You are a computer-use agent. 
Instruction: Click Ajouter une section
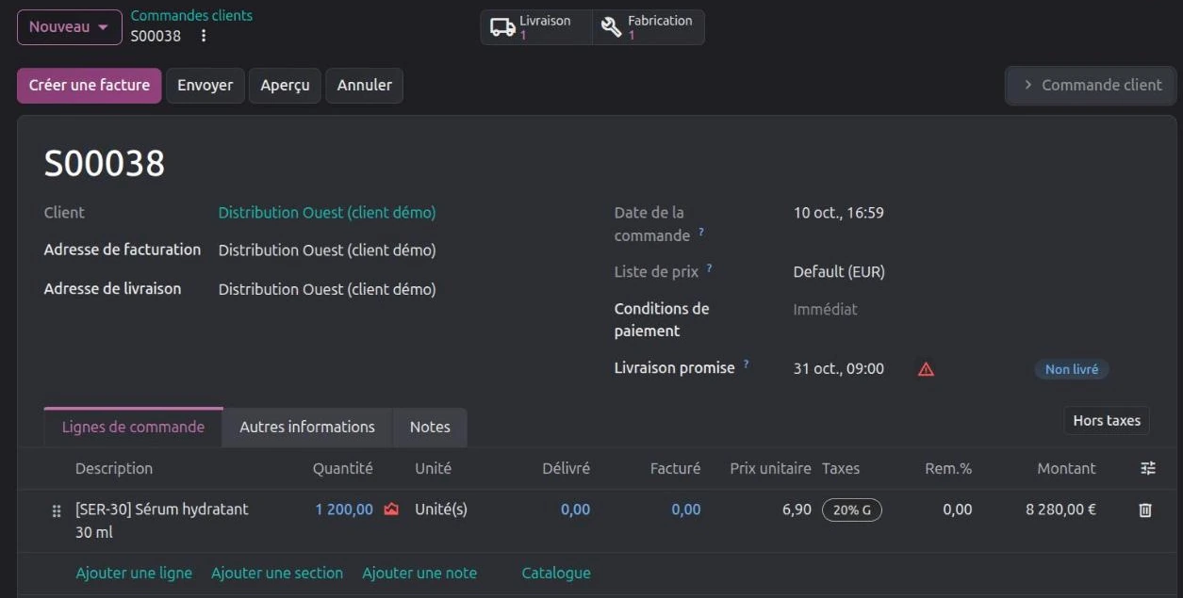[x=277, y=573]
